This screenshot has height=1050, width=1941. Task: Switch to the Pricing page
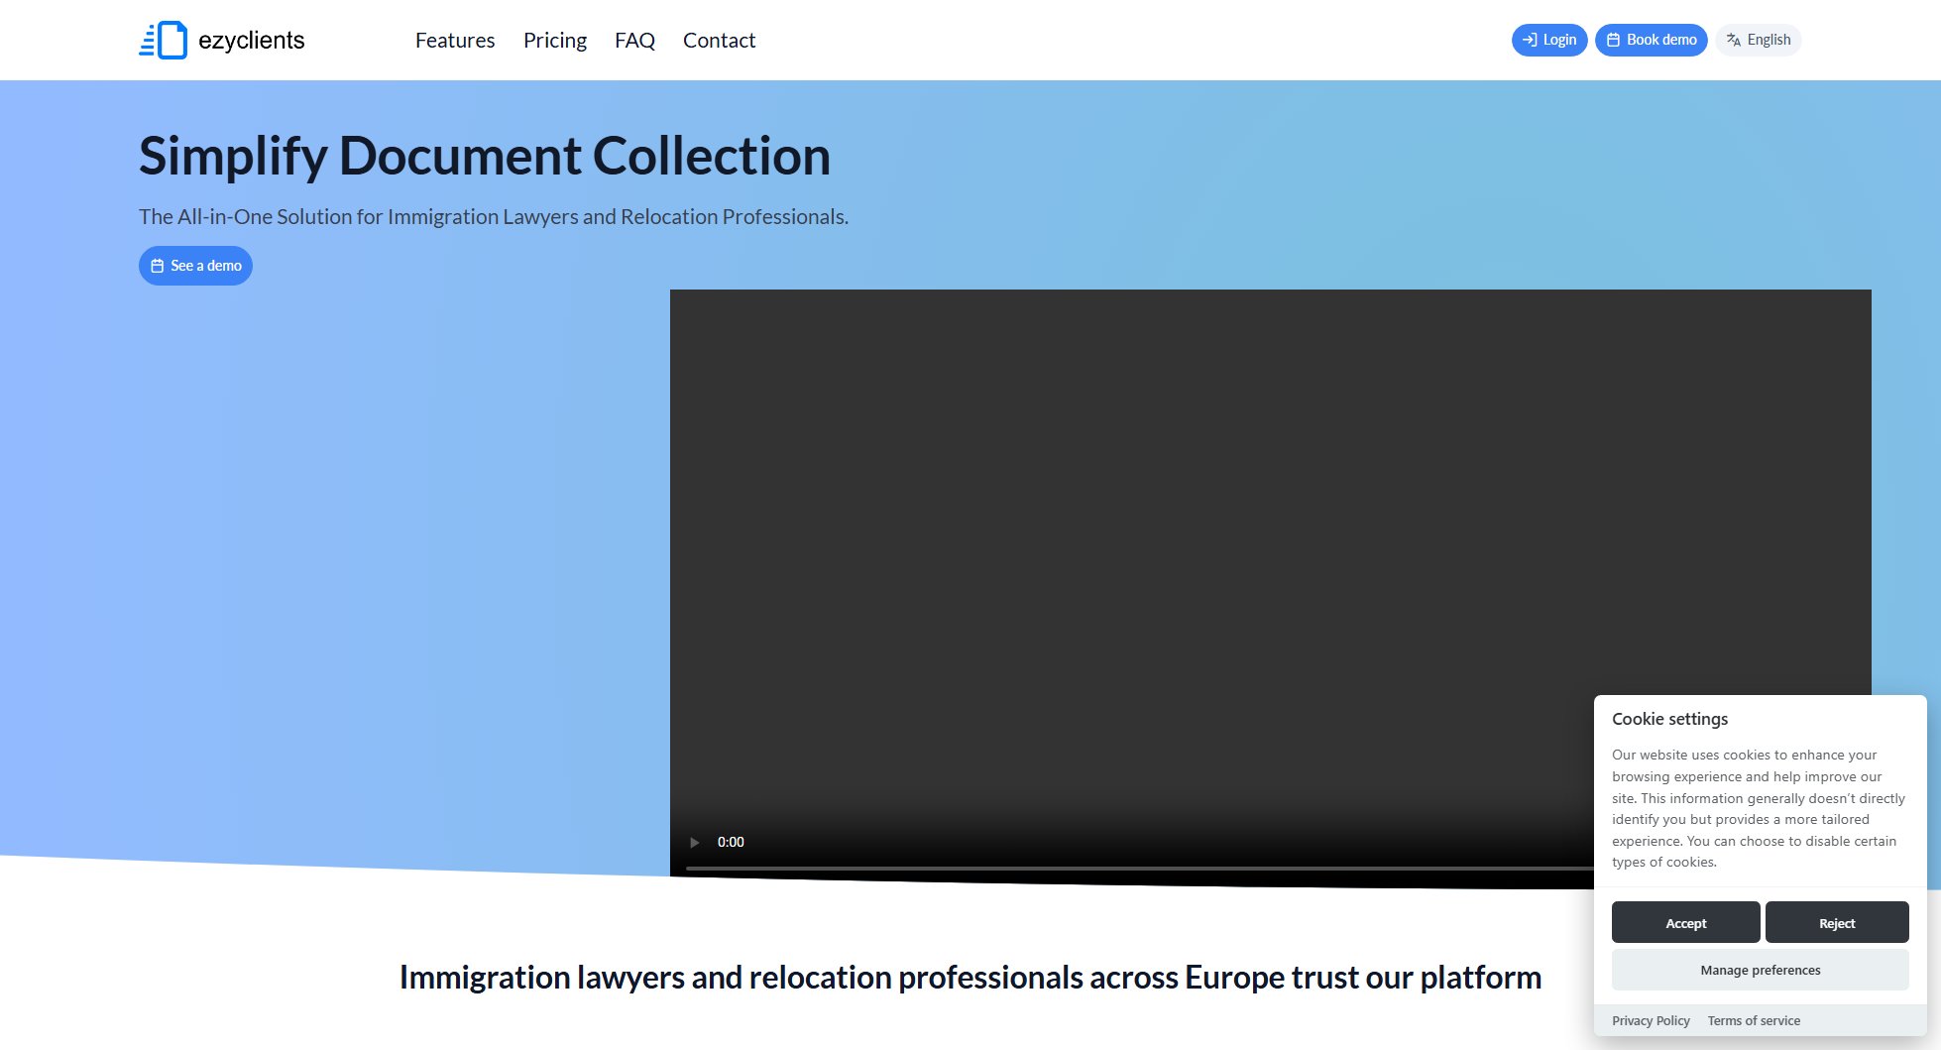[555, 40]
